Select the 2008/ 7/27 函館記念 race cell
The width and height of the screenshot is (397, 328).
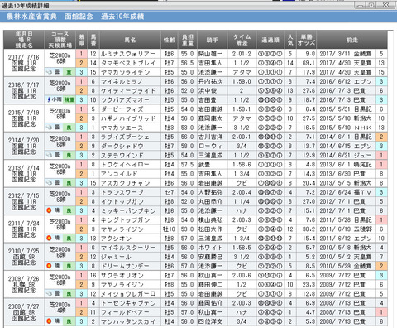tap(24, 312)
